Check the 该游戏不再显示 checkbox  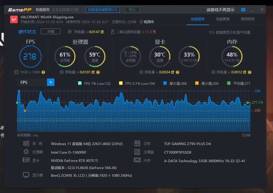203,9
